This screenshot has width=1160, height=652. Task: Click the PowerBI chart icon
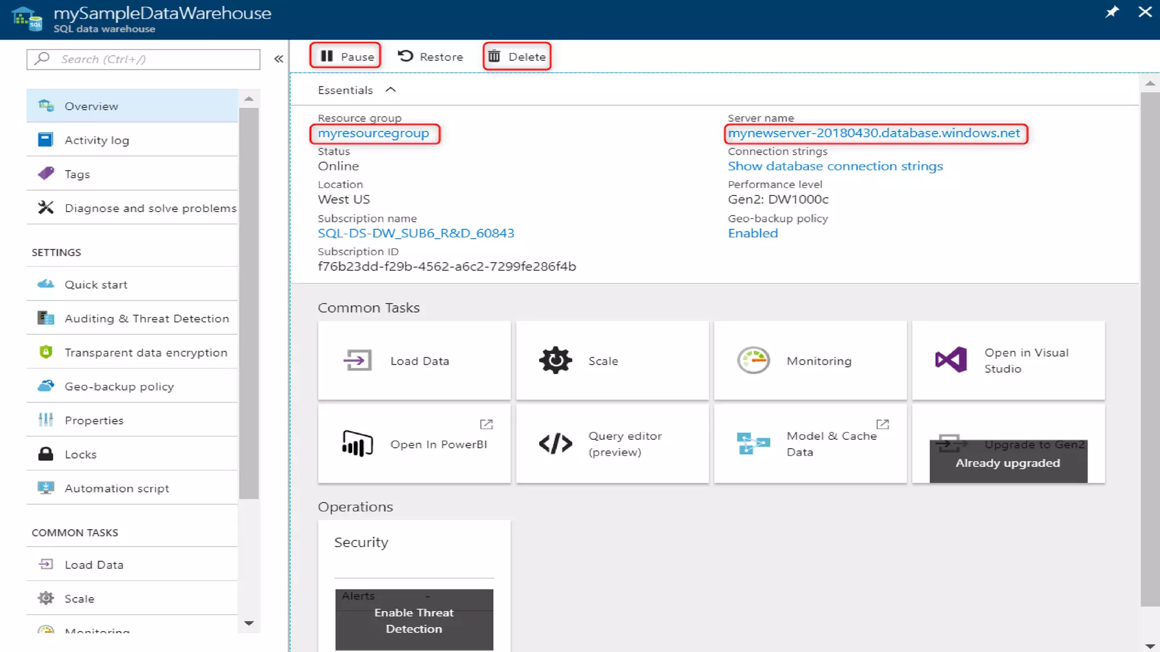(357, 443)
